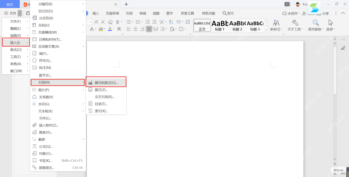
Task: Apply the 正文 body style
Action: (x=202, y=26)
